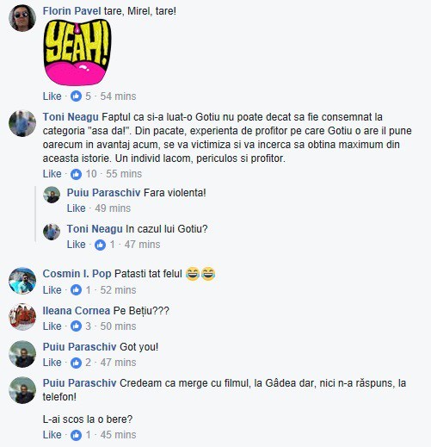Open Florin Pavel's profile picture

22,18
